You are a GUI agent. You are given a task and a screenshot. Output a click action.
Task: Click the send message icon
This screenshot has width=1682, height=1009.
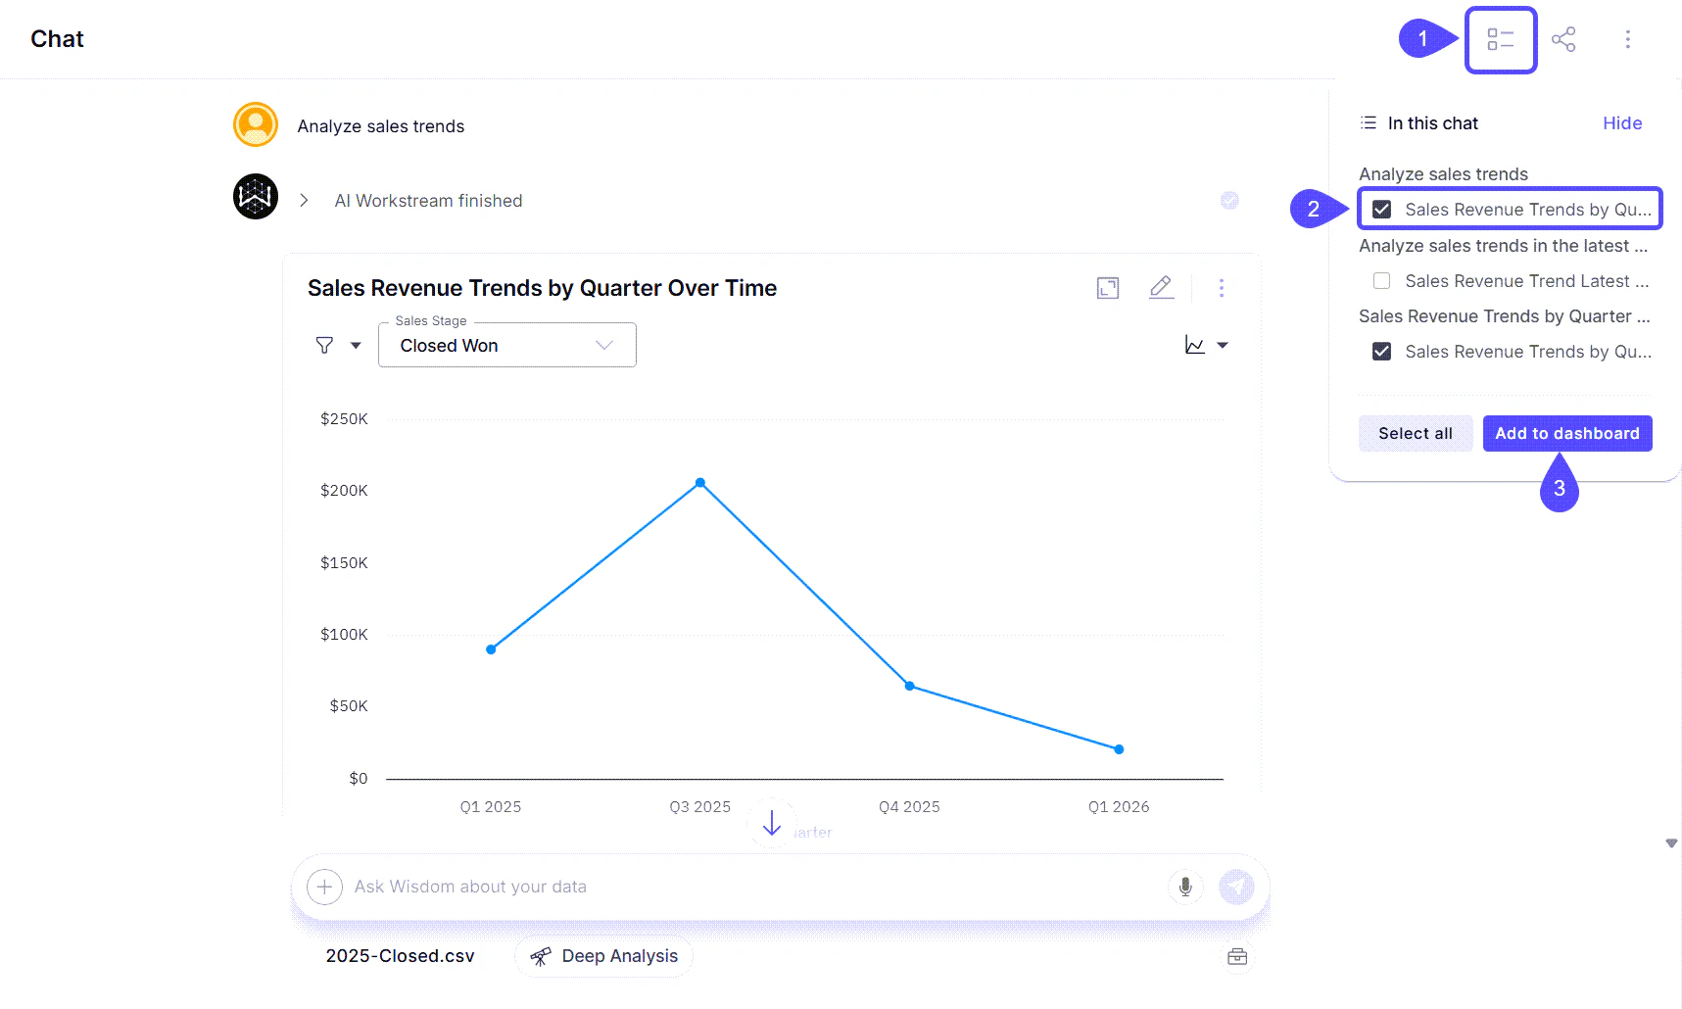[x=1237, y=886]
